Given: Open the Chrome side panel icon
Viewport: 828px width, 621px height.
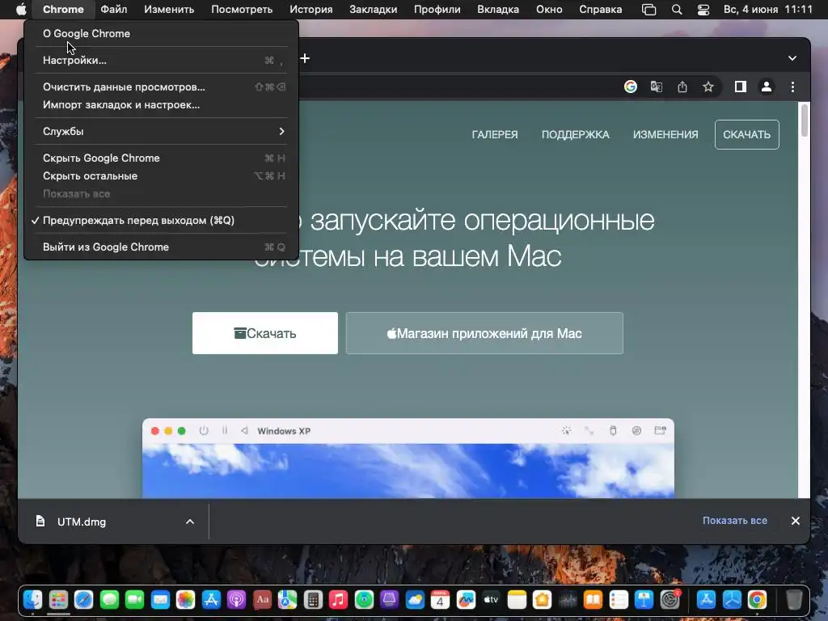Looking at the screenshot, I should (x=741, y=87).
